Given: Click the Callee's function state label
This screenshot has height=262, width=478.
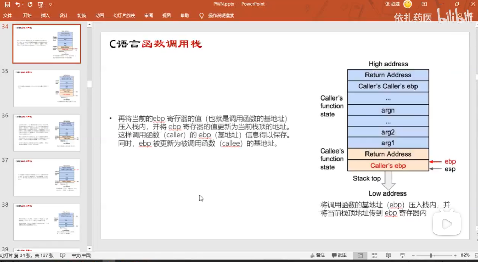Looking at the screenshot, I should click(x=332, y=159).
